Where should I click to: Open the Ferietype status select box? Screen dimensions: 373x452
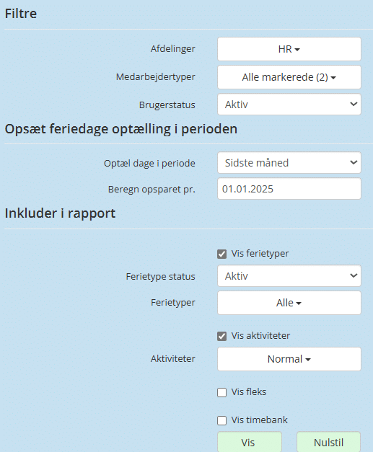tap(289, 276)
